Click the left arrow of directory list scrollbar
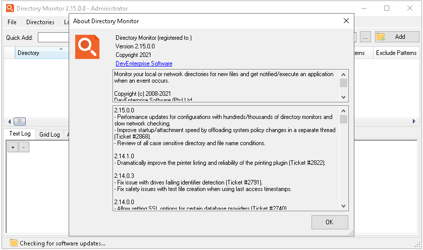 tap(9, 121)
